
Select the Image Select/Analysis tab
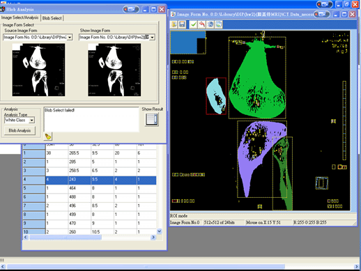[20, 17]
